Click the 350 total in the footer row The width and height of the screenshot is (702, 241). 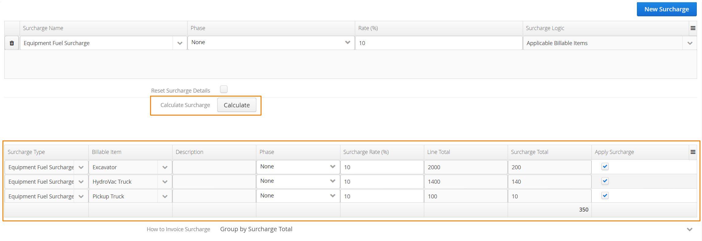point(584,210)
